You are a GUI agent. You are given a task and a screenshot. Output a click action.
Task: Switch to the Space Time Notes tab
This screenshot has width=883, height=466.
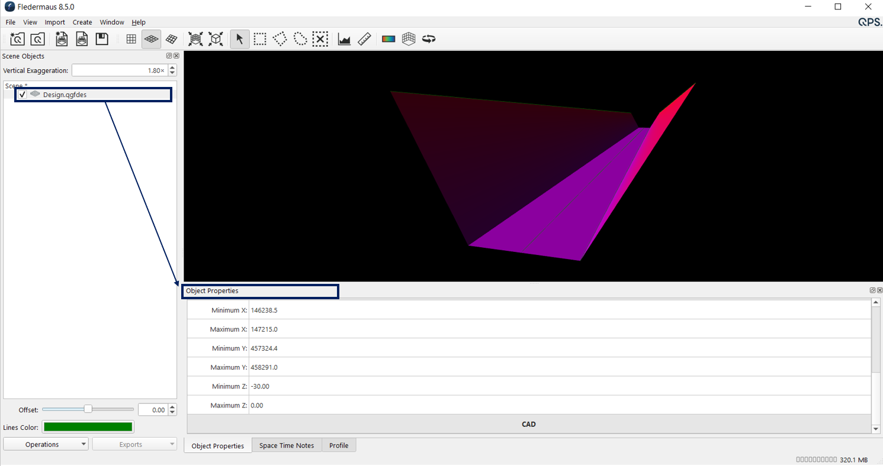[287, 445]
